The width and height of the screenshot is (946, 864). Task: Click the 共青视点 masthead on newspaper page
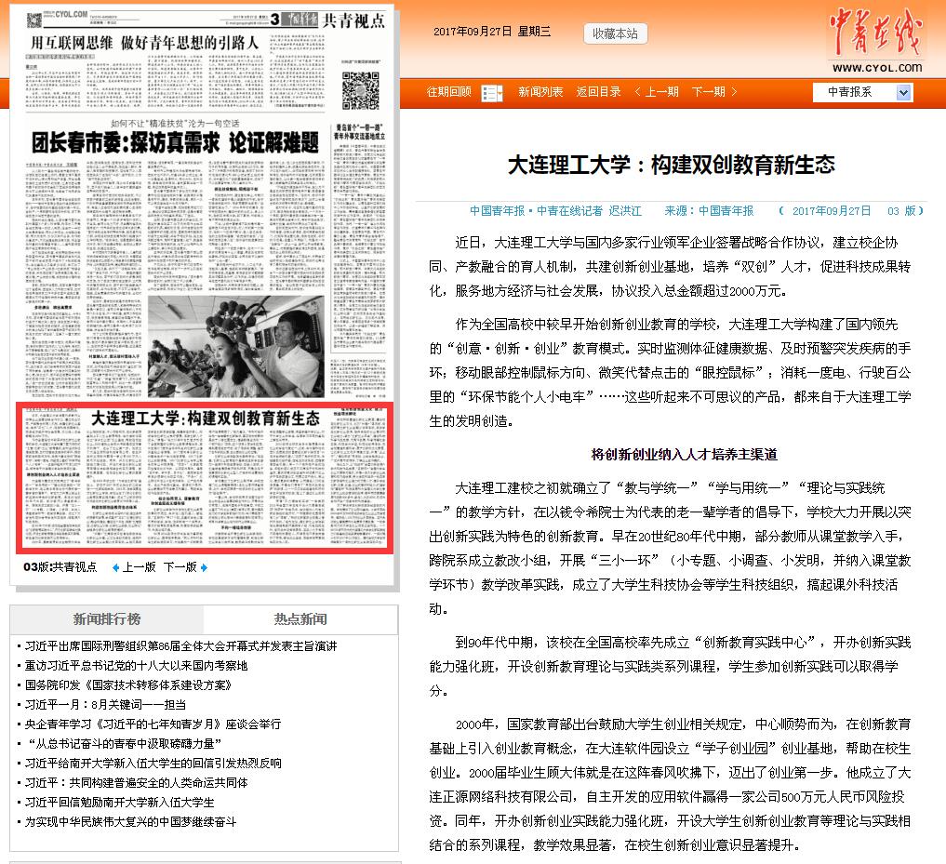353,21
